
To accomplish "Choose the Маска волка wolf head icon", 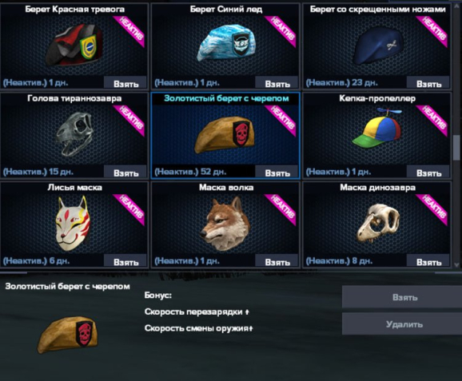I will click(x=226, y=224).
